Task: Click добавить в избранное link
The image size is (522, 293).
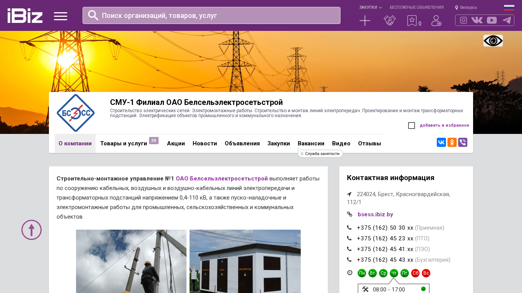Action: [444, 126]
